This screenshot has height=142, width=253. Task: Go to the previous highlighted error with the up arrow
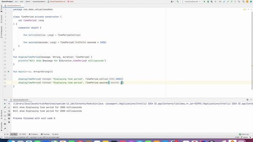pos(248,9)
